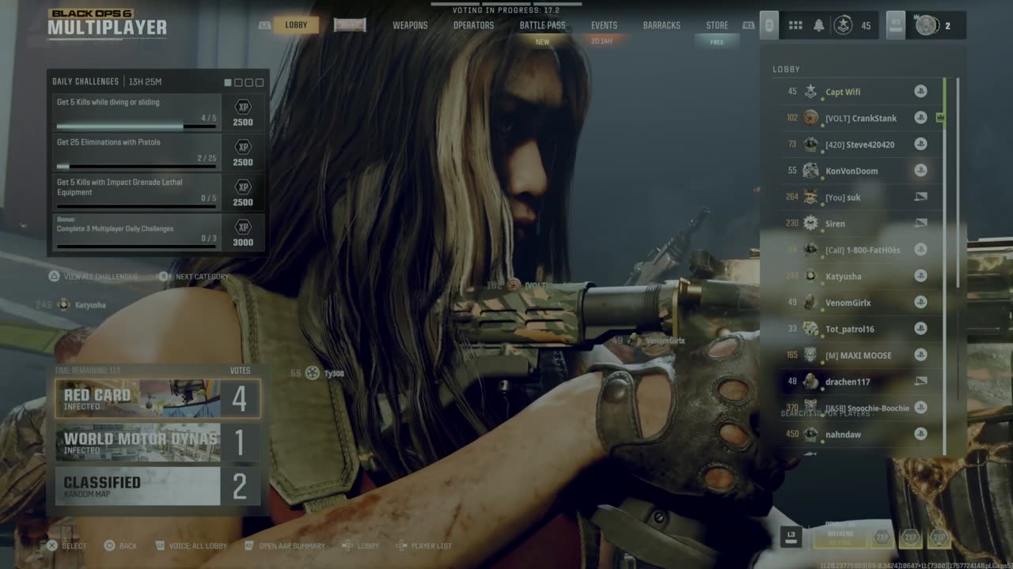Click the L3 button prompt icon
Image resolution: width=1013 pixels, height=569 pixels.
tap(791, 537)
